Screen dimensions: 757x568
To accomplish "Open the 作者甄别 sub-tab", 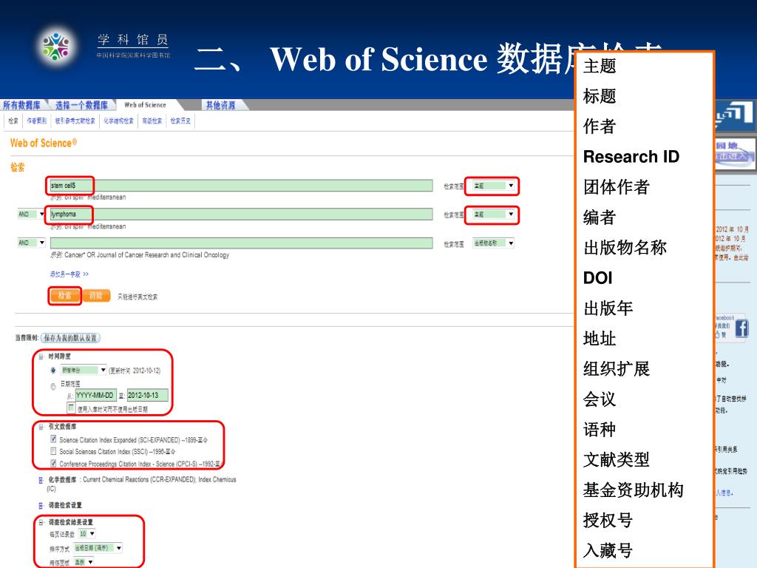I will pyautogui.click(x=37, y=121).
